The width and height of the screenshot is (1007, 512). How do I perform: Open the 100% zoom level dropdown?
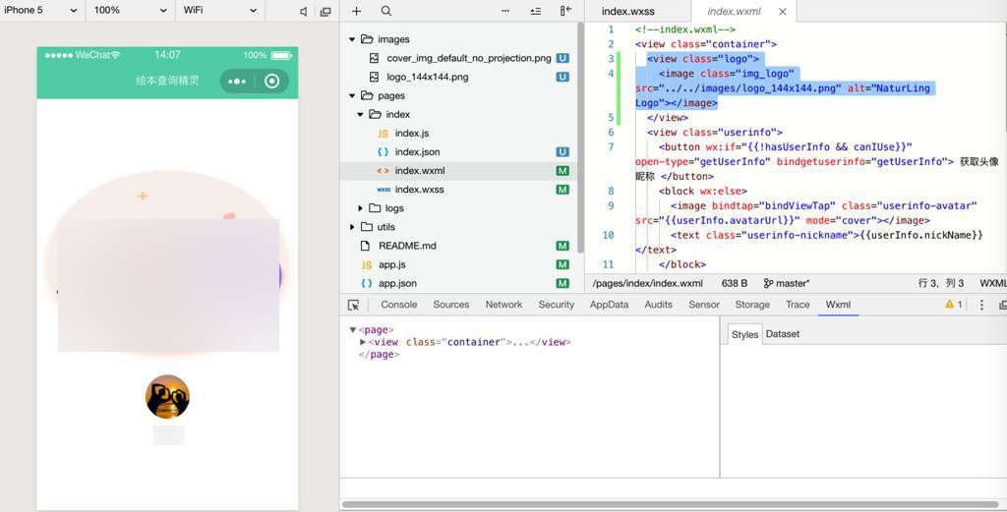click(130, 10)
